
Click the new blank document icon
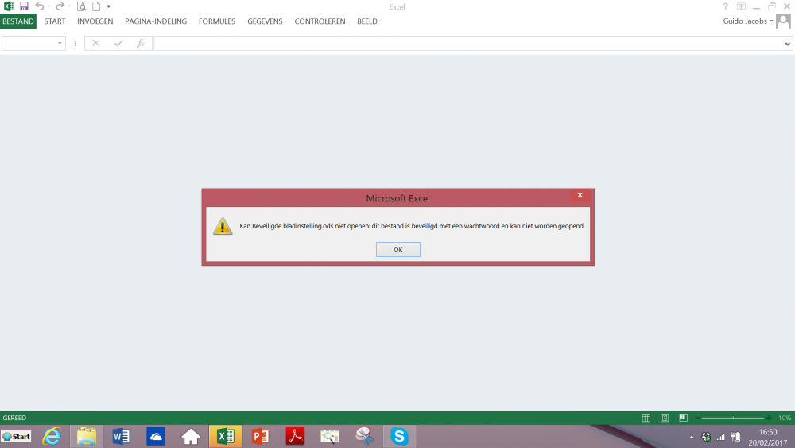[96, 6]
